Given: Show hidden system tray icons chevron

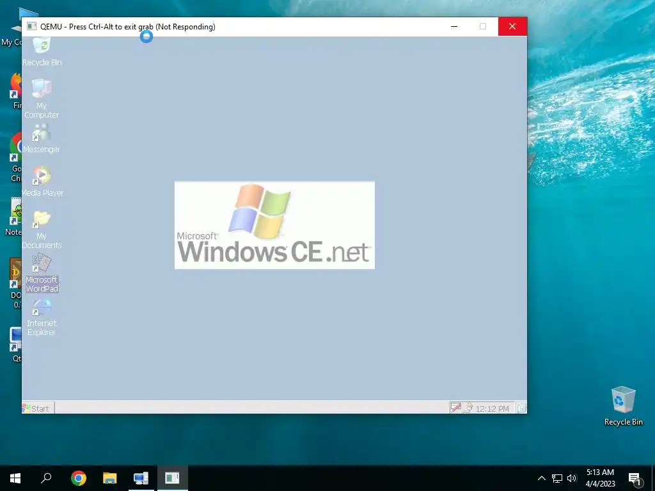Looking at the screenshot, I should [541, 478].
